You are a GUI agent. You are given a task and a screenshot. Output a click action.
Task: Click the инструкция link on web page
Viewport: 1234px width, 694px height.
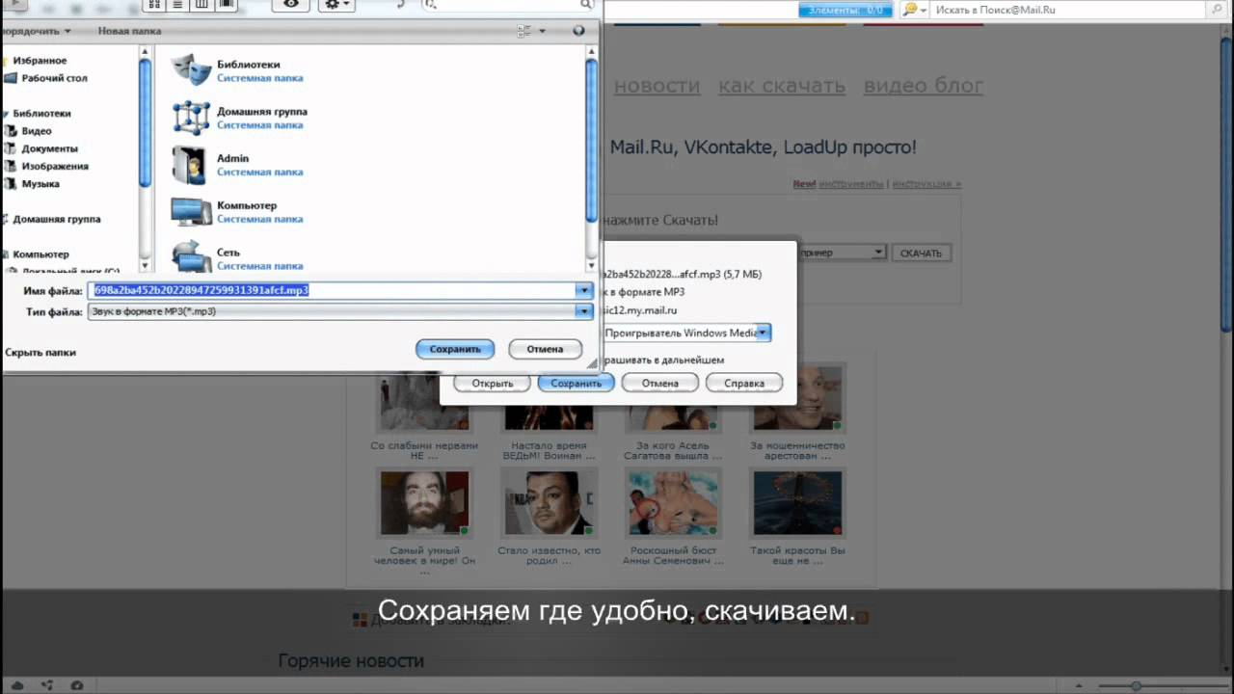[x=925, y=184]
